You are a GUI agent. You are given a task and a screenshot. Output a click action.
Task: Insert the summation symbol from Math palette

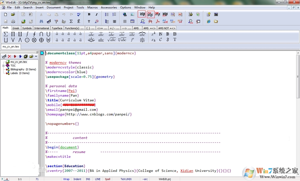tap(6, 34)
